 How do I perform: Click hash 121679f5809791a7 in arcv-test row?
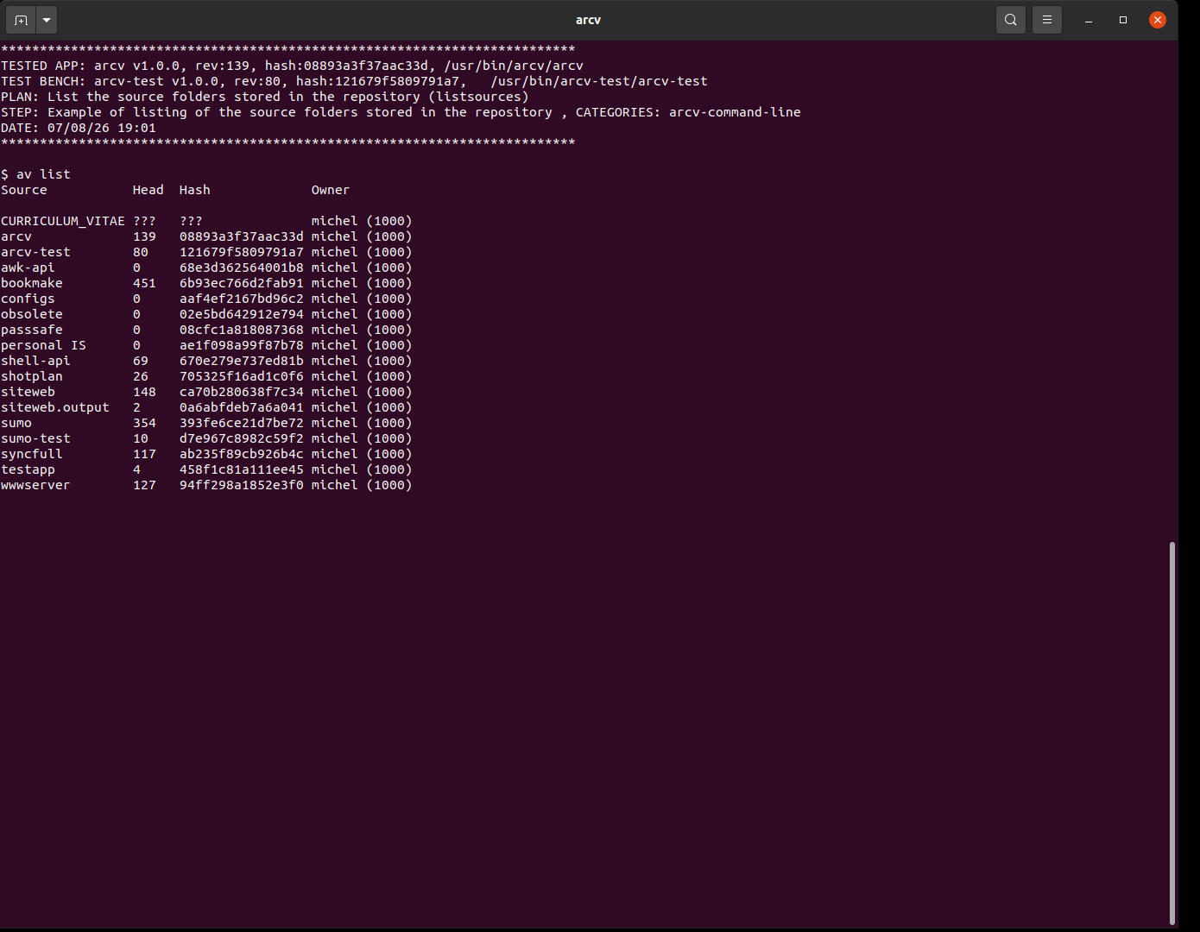tap(242, 252)
